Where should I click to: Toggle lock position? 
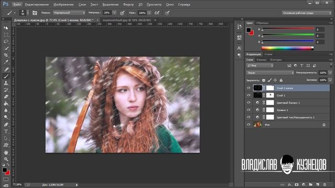(x=275, y=80)
